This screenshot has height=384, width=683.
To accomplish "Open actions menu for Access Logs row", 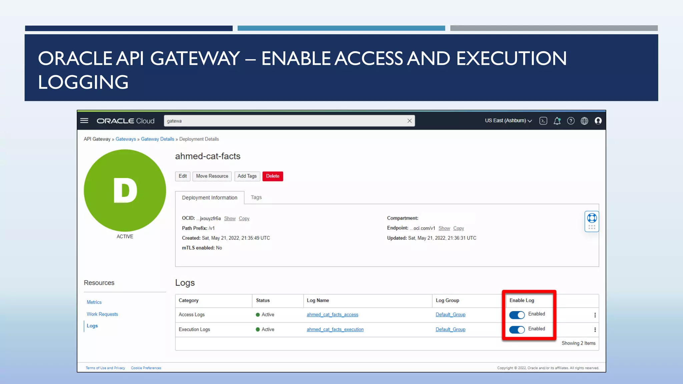I will click(x=595, y=315).
